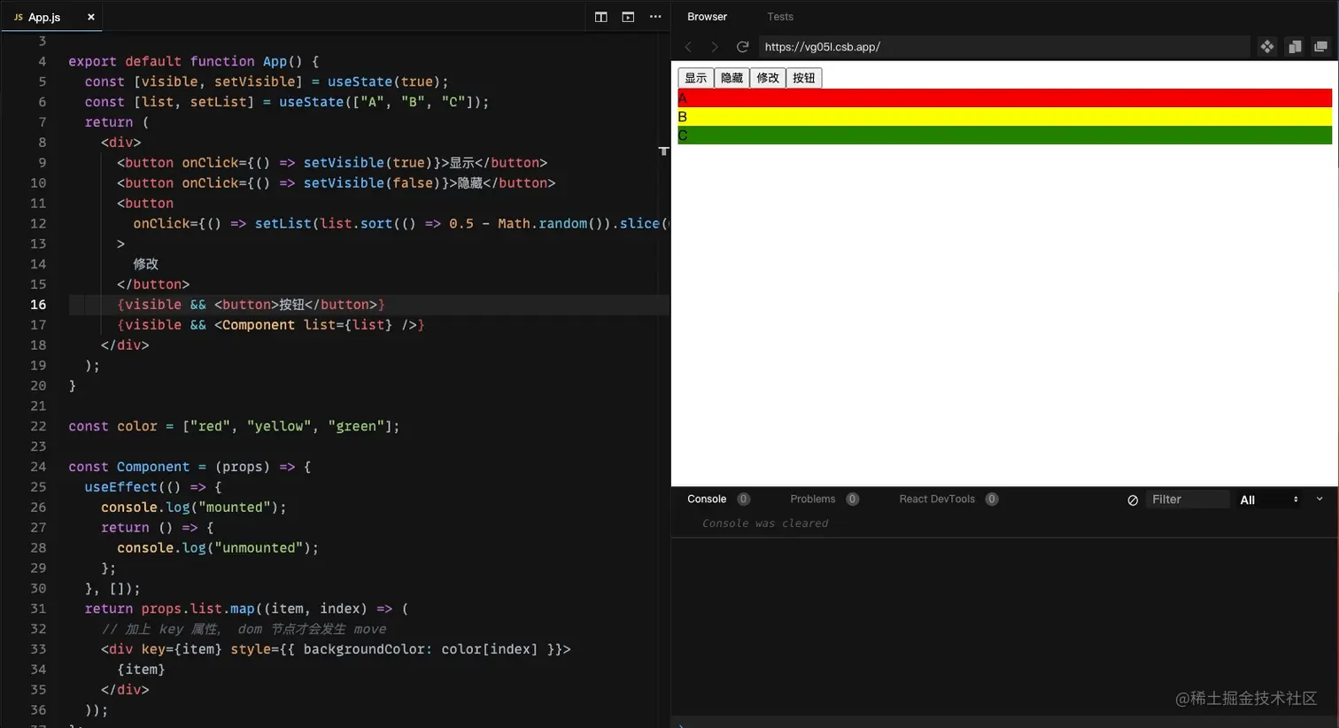The height and width of the screenshot is (728, 1339).
Task: Click the copy windows icon in preview bar
Action: click(1295, 47)
